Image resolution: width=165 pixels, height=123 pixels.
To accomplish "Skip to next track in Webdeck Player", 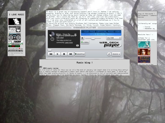I will [71, 54].
